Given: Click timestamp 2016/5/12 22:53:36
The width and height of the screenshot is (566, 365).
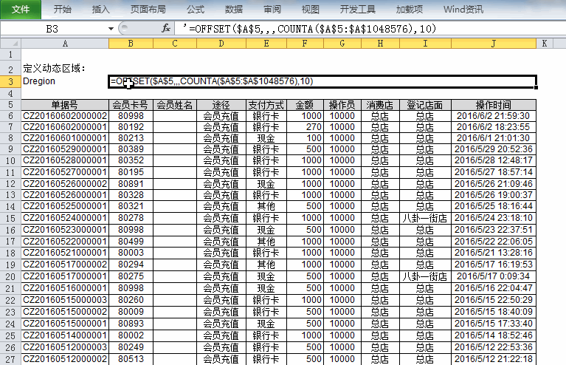Looking at the screenshot, I should pos(494,347).
